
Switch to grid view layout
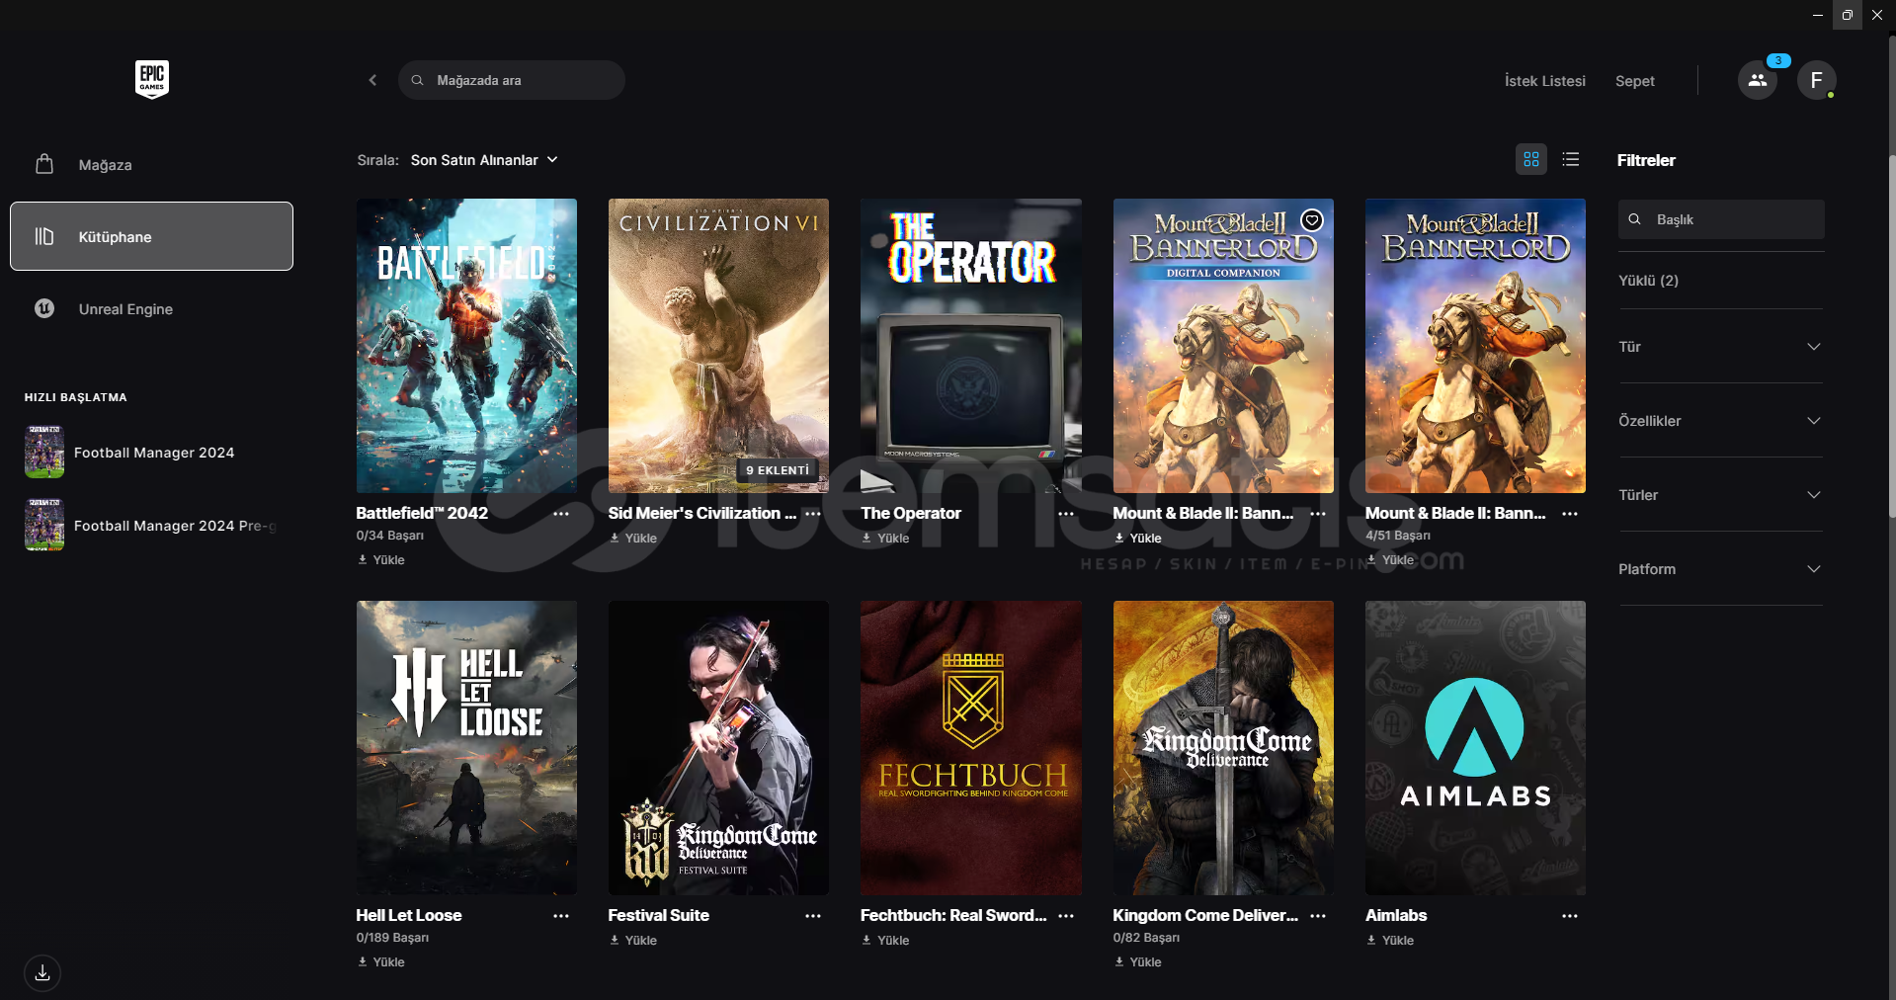(x=1531, y=159)
